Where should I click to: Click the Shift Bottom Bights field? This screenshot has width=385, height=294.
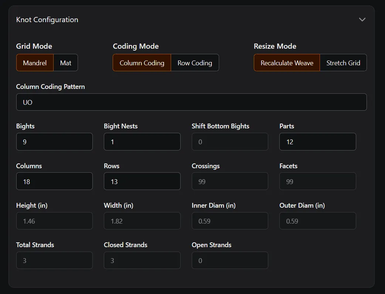230,142
